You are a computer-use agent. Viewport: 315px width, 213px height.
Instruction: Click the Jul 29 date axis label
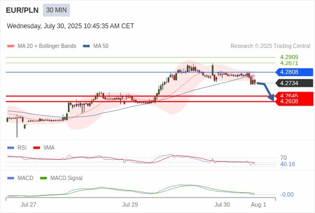coord(130,204)
